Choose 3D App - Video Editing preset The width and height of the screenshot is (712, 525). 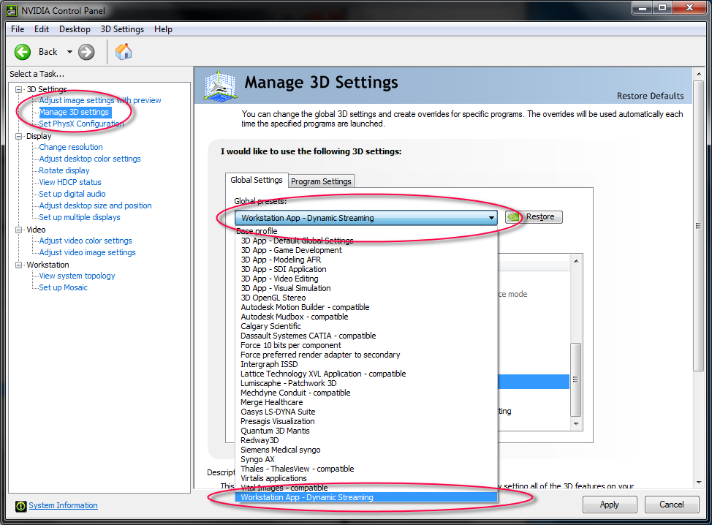coord(366,279)
